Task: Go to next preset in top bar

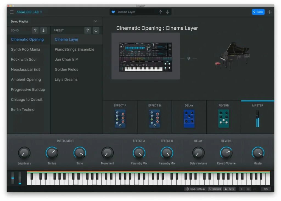Action: [168, 12]
